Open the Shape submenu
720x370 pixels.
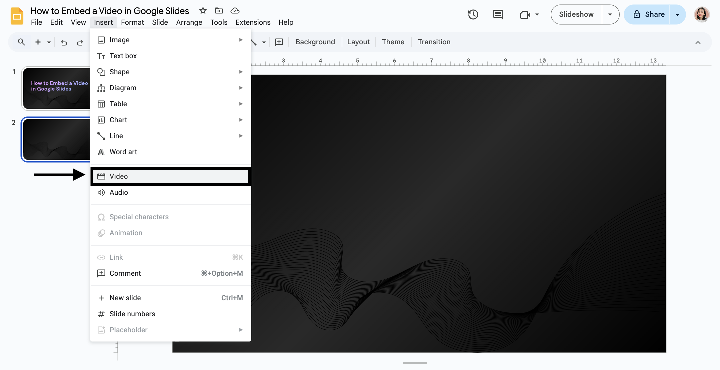tap(170, 72)
